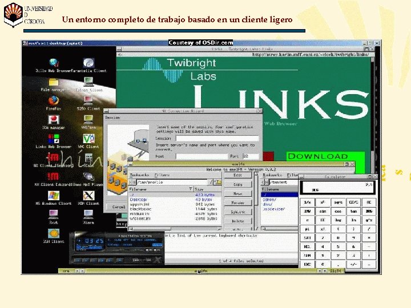
Task: Click the CE/C key on Calculator
Action: tap(353, 202)
